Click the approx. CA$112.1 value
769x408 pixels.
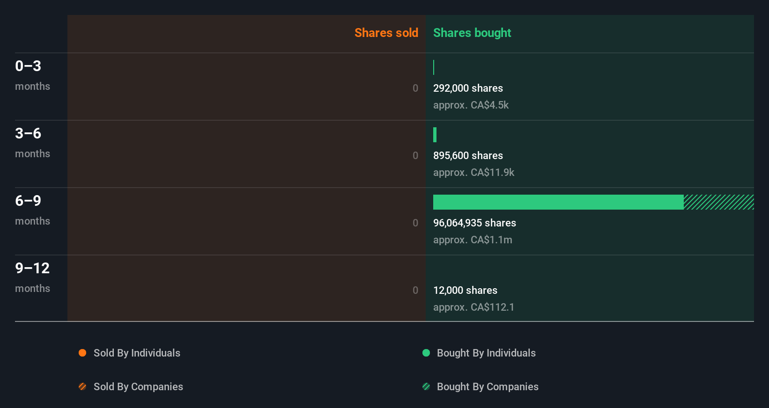(473, 307)
